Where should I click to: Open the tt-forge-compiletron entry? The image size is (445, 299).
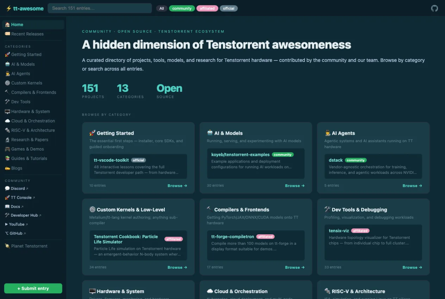233,237
